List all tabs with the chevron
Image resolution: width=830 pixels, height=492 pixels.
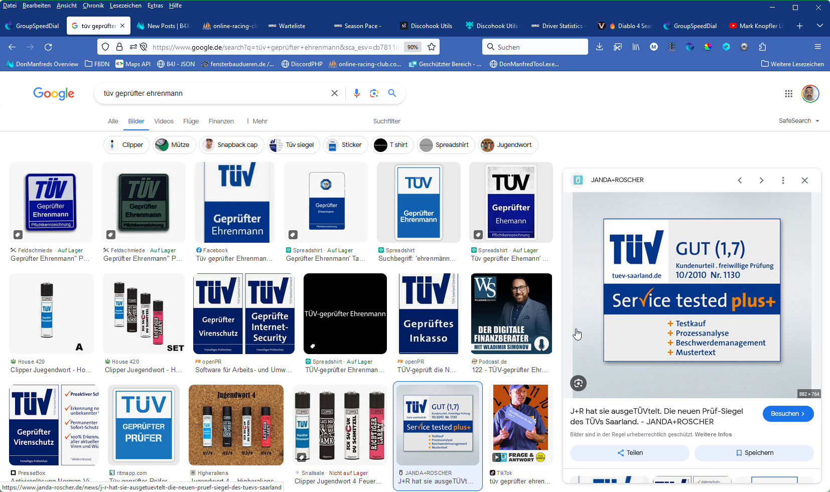click(x=819, y=26)
